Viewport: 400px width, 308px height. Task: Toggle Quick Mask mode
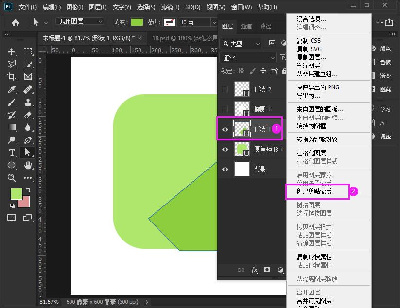pos(12,218)
